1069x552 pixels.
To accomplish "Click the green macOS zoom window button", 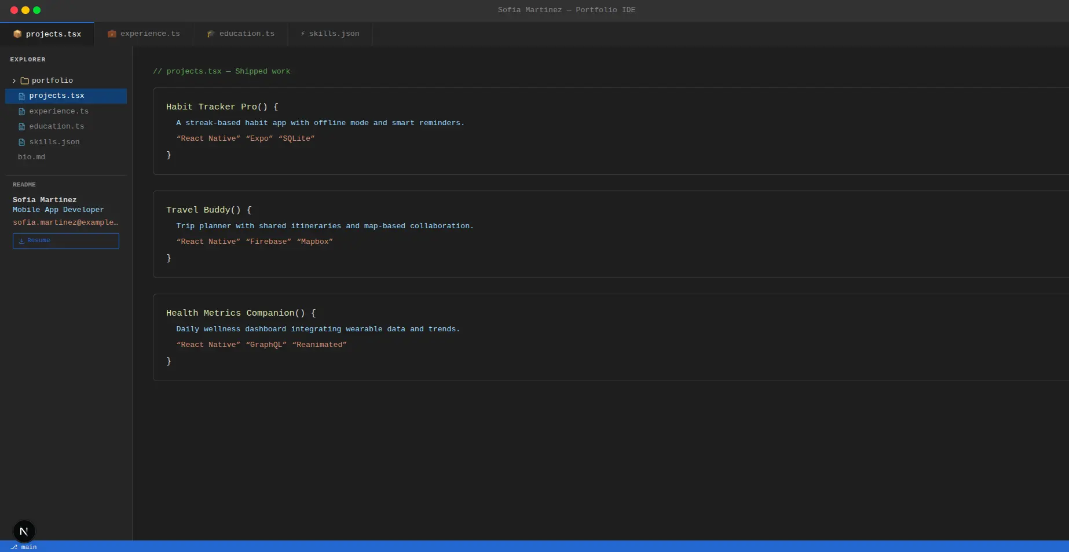I will pyautogui.click(x=37, y=10).
